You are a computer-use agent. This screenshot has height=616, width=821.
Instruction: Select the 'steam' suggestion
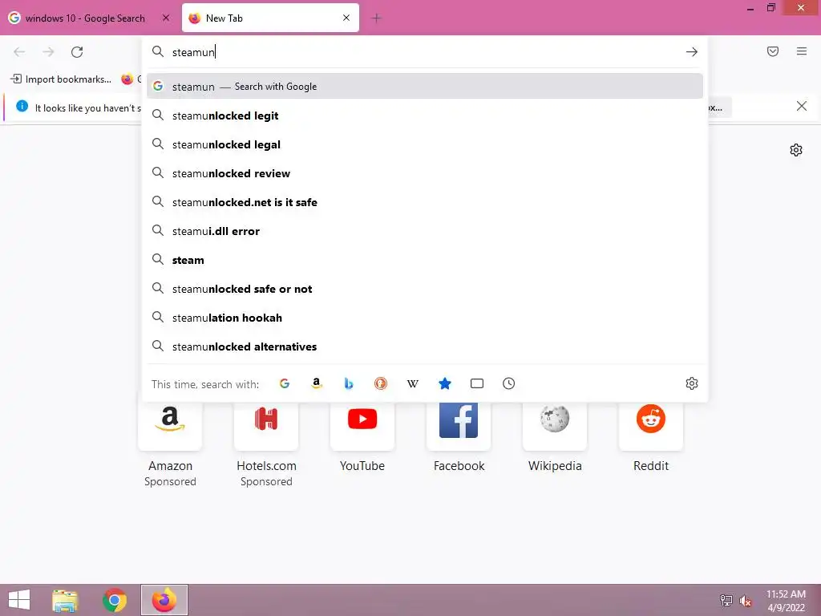(425, 260)
